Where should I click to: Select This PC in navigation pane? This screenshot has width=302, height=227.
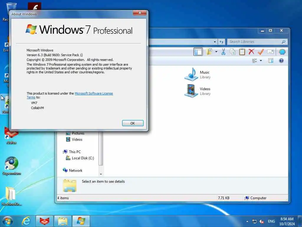[72, 152]
